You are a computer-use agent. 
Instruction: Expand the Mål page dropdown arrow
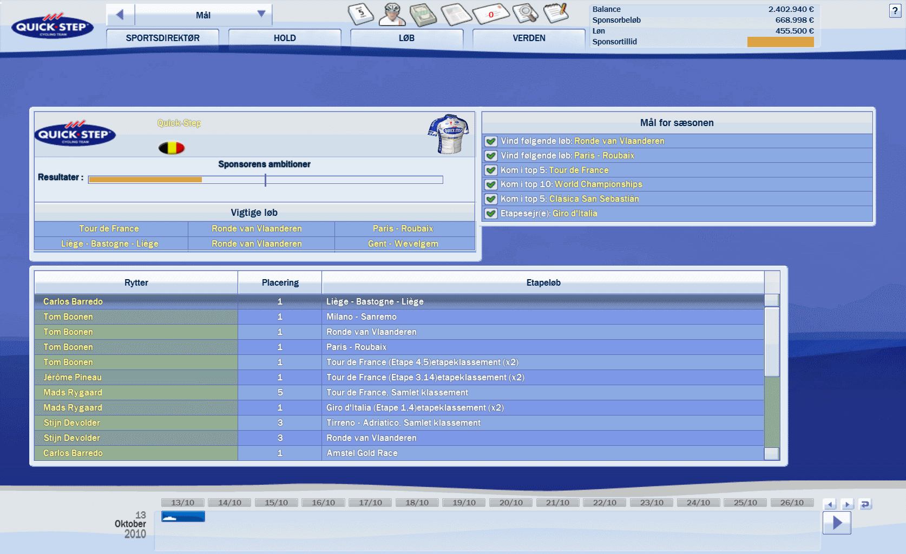click(261, 14)
